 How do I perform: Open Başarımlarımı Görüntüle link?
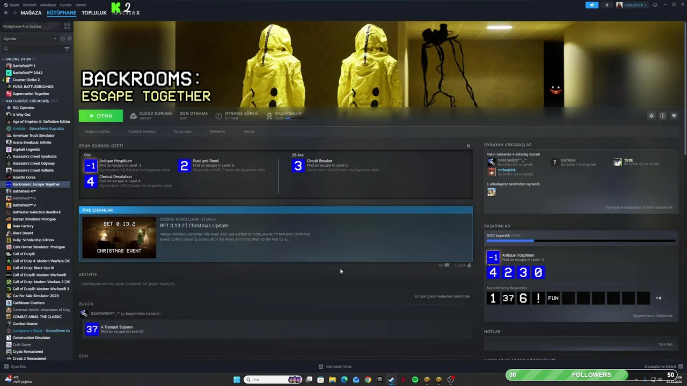[653, 316]
